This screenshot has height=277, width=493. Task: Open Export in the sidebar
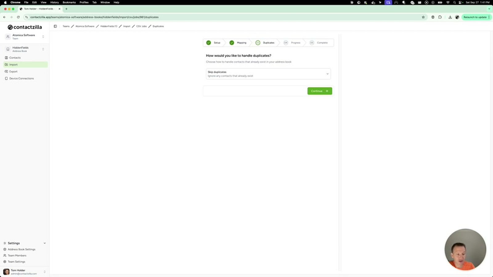click(x=26, y=71)
